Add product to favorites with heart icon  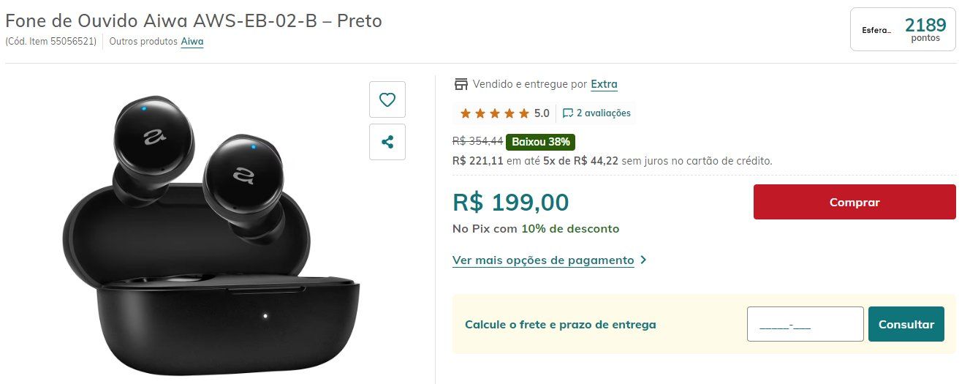(x=387, y=99)
